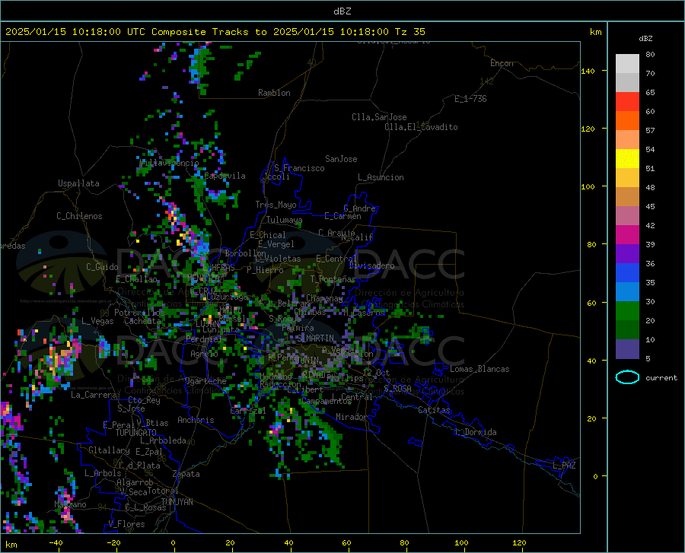Click the L_Asuncion map label
685x553 pixels.
pyautogui.click(x=381, y=177)
